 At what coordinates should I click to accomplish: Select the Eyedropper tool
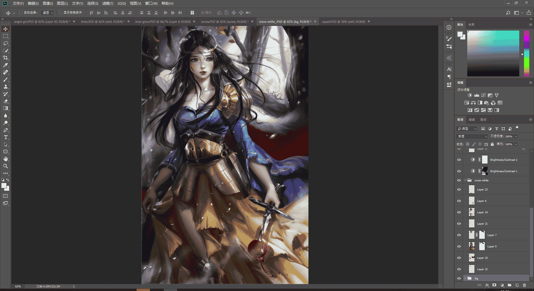pos(6,65)
